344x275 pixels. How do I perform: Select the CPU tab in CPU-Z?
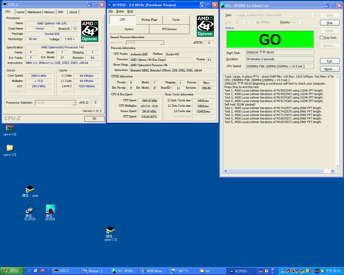[x=8, y=12]
